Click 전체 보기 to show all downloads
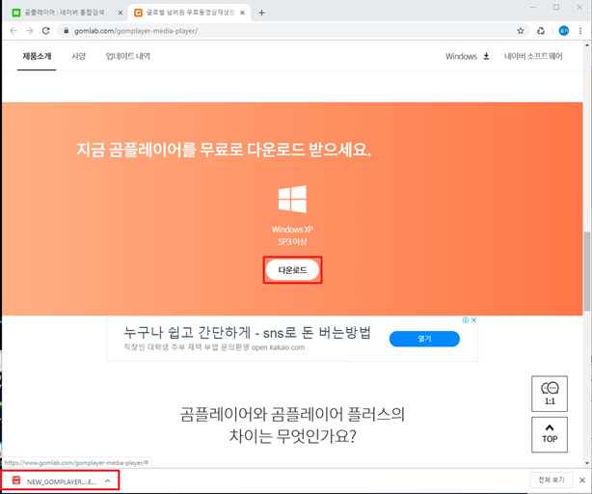The height and width of the screenshot is (494, 592). tap(552, 480)
